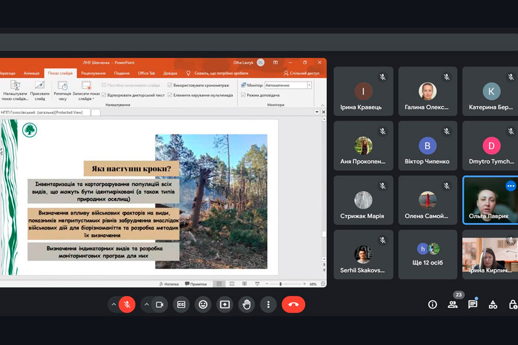
Task: Open the participants list showing 23 people
Action: [453, 305]
